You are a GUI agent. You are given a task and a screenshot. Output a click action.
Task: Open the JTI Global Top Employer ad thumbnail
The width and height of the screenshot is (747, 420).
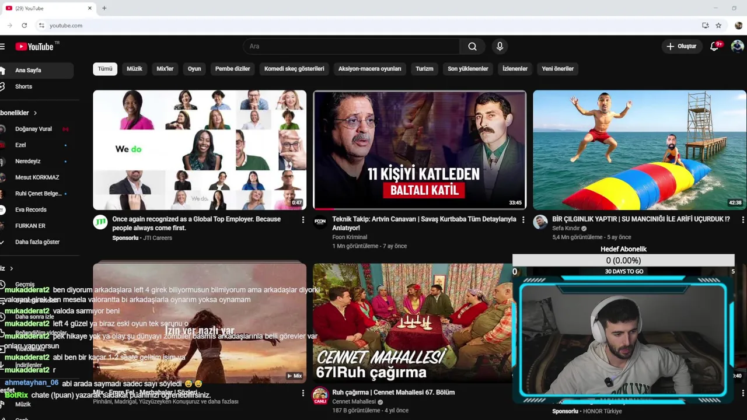pyautogui.click(x=200, y=150)
